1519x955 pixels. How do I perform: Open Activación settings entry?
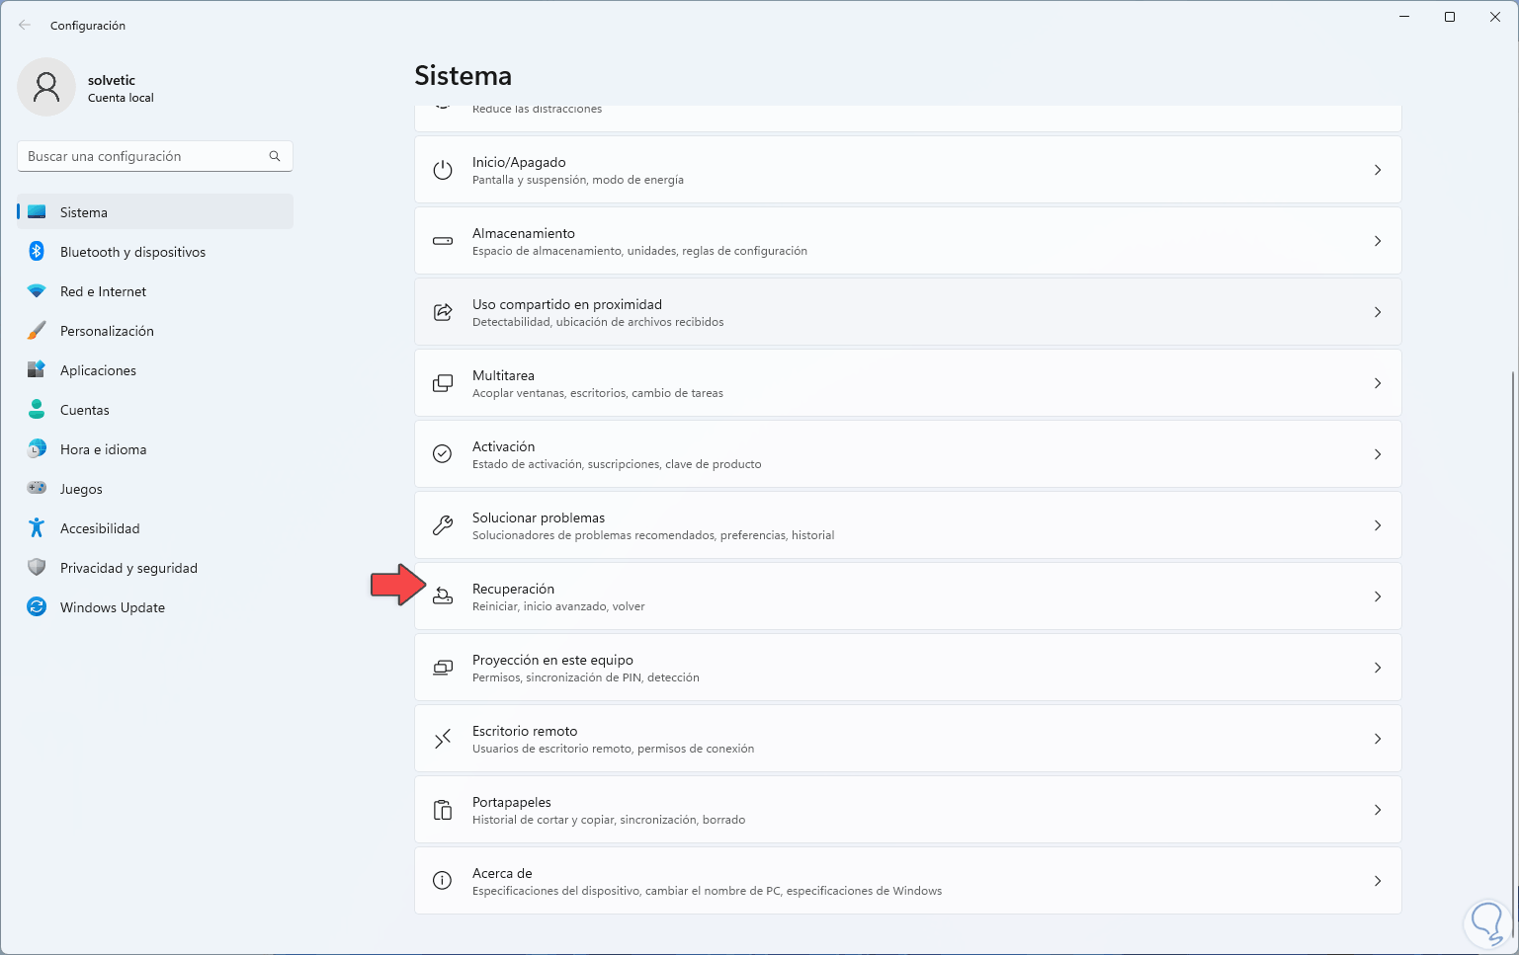pyautogui.click(x=907, y=454)
